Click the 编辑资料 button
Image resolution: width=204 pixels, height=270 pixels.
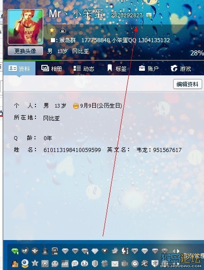(188, 84)
